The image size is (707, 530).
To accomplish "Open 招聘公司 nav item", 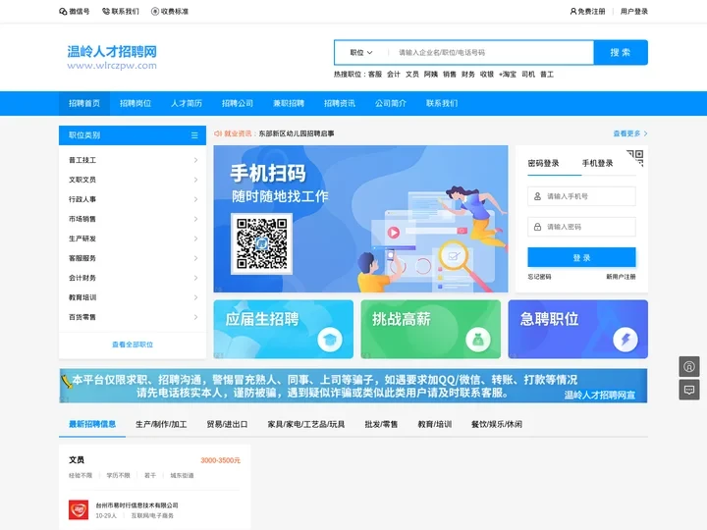I will [x=238, y=104].
